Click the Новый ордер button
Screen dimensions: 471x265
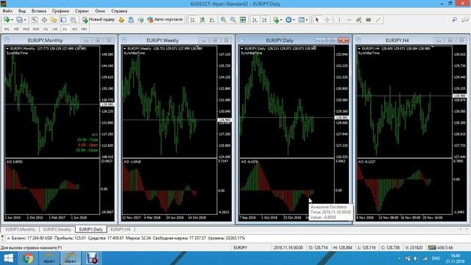tap(98, 20)
